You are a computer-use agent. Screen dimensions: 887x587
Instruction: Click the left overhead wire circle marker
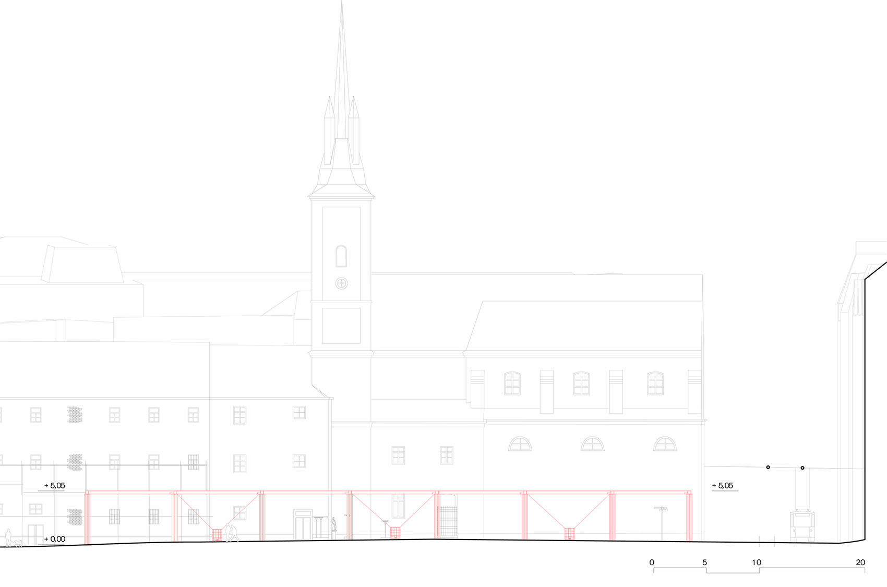coord(768,467)
